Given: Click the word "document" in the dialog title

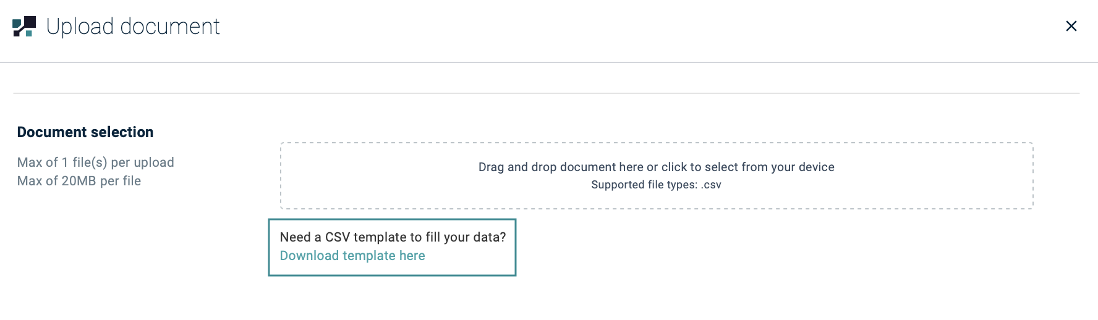Looking at the screenshot, I should (170, 27).
